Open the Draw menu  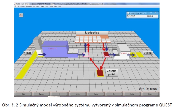(42, 6)
